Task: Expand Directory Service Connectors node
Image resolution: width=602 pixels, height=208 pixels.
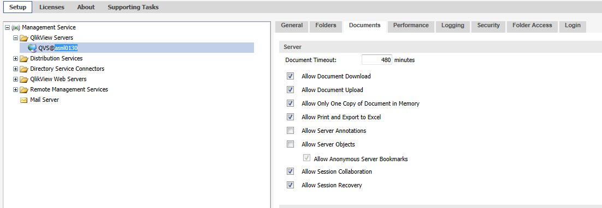Action: [x=15, y=69]
